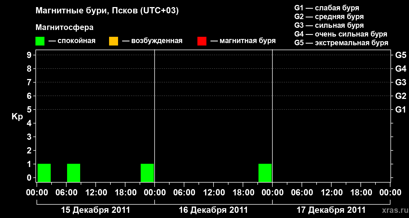Click the '— спокойная' legend label
This screenshot has width=409, height=218.
tap(72, 41)
